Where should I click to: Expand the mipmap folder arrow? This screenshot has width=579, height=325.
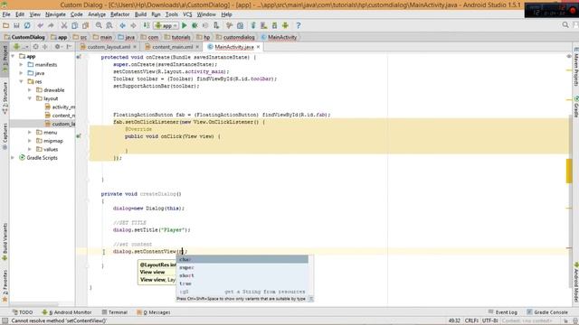click(x=30, y=141)
